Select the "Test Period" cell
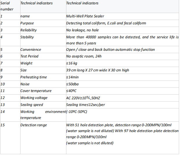Screen dimensions: 180x155 point(29,56)
